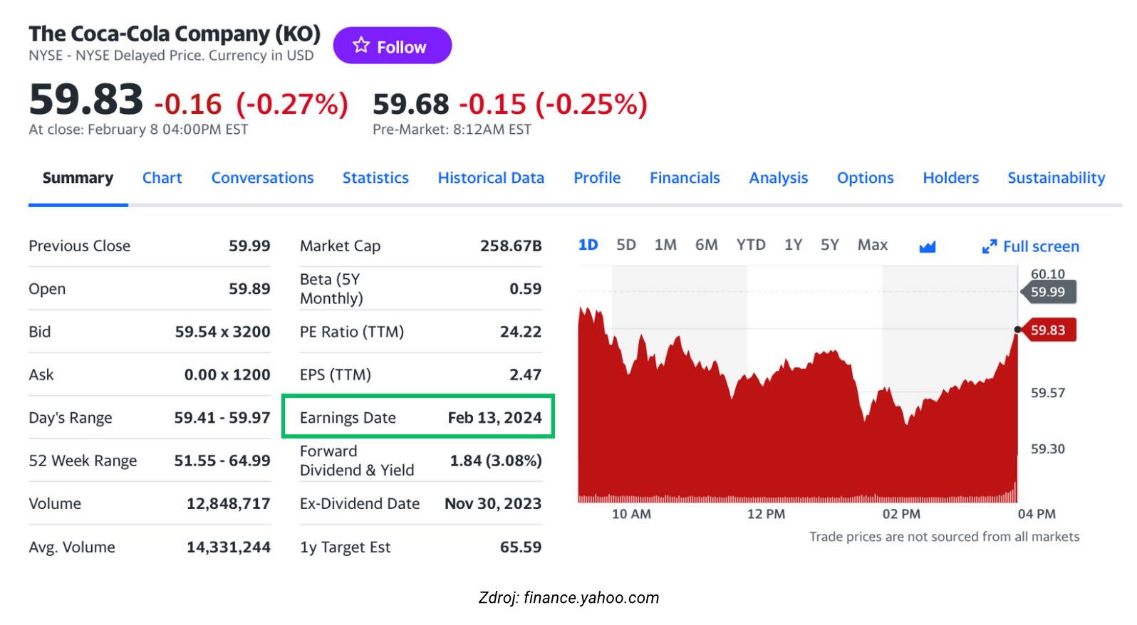The width and height of the screenshot is (1137, 625).
Task: Open the Chart tab
Action: coord(162,178)
